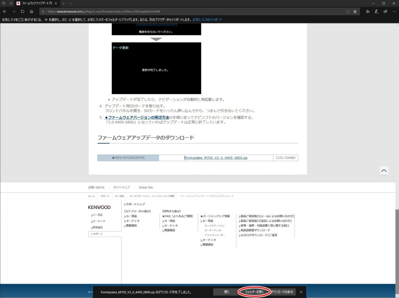
Task: Open a new tab with plus
Action: (64, 3)
